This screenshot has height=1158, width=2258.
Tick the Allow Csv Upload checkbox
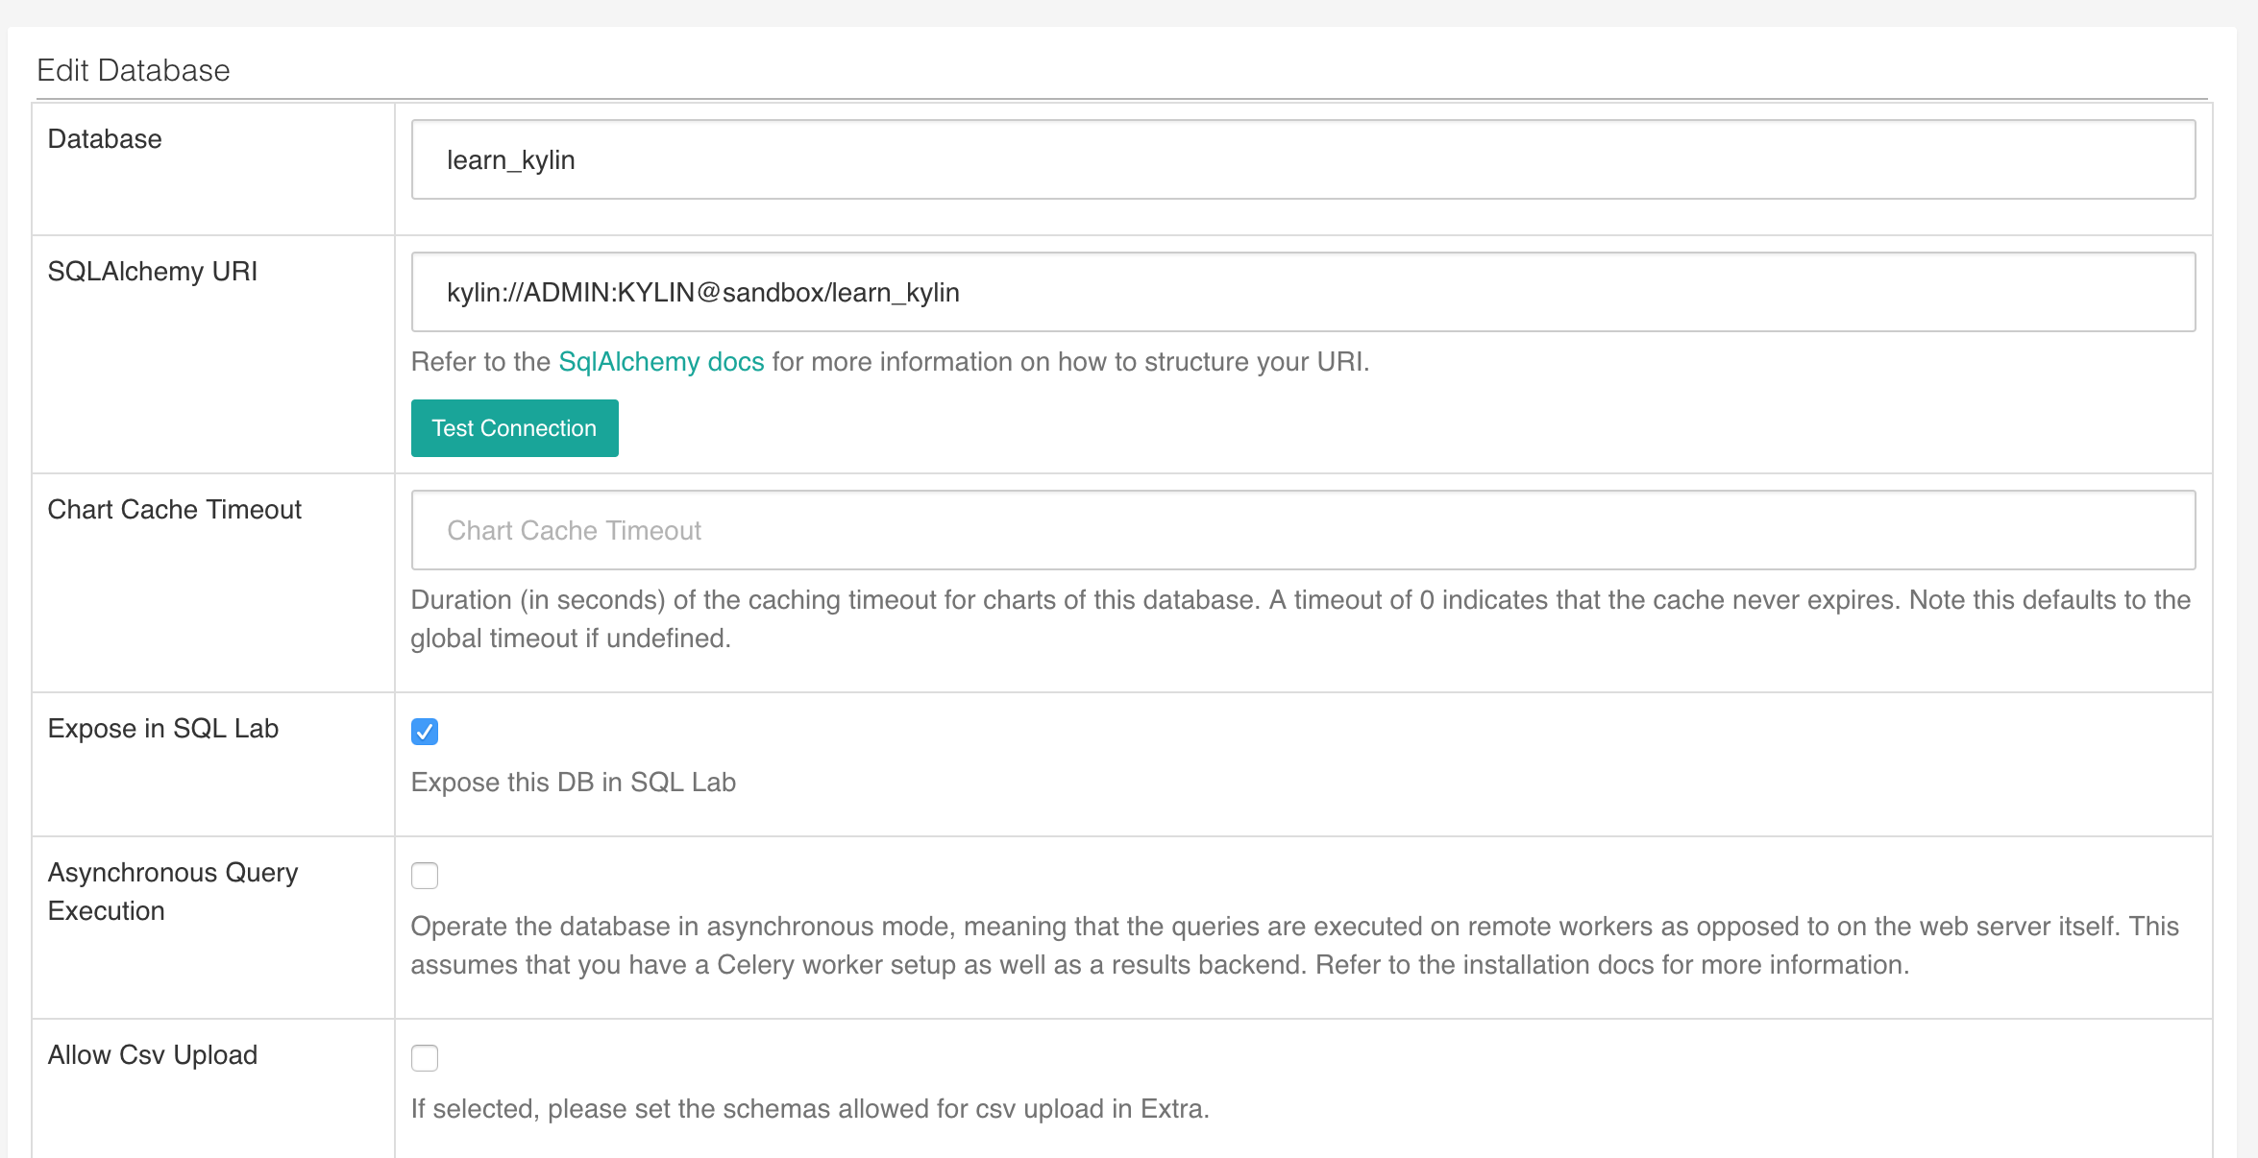pos(425,1058)
